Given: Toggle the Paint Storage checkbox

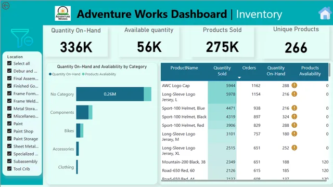Looking at the screenshot, I should (9, 139).
